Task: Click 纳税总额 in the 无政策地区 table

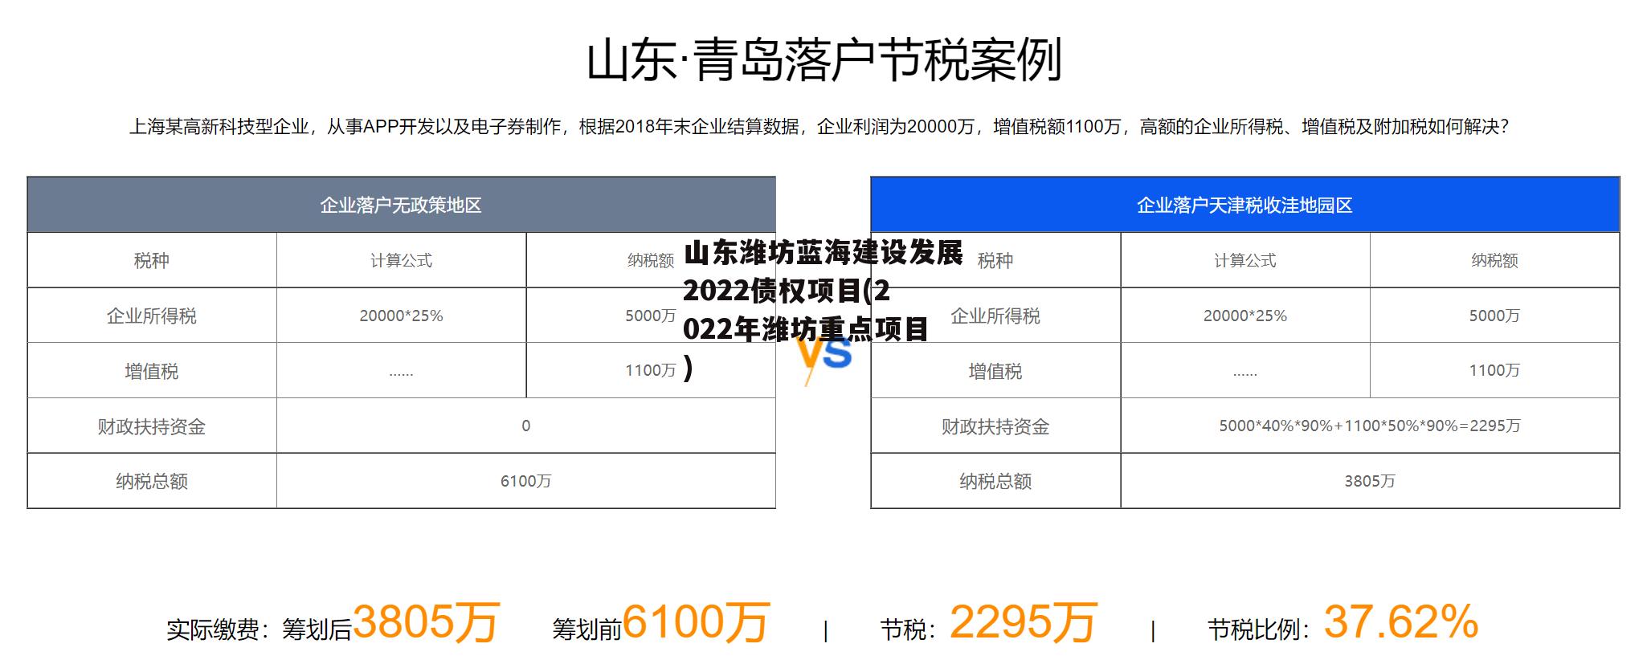Action: pos(152,481)
